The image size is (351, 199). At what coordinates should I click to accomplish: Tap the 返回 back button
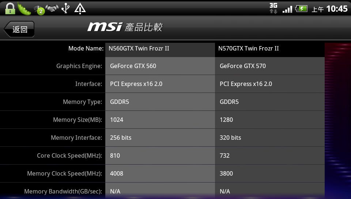[x=19, y=29]
